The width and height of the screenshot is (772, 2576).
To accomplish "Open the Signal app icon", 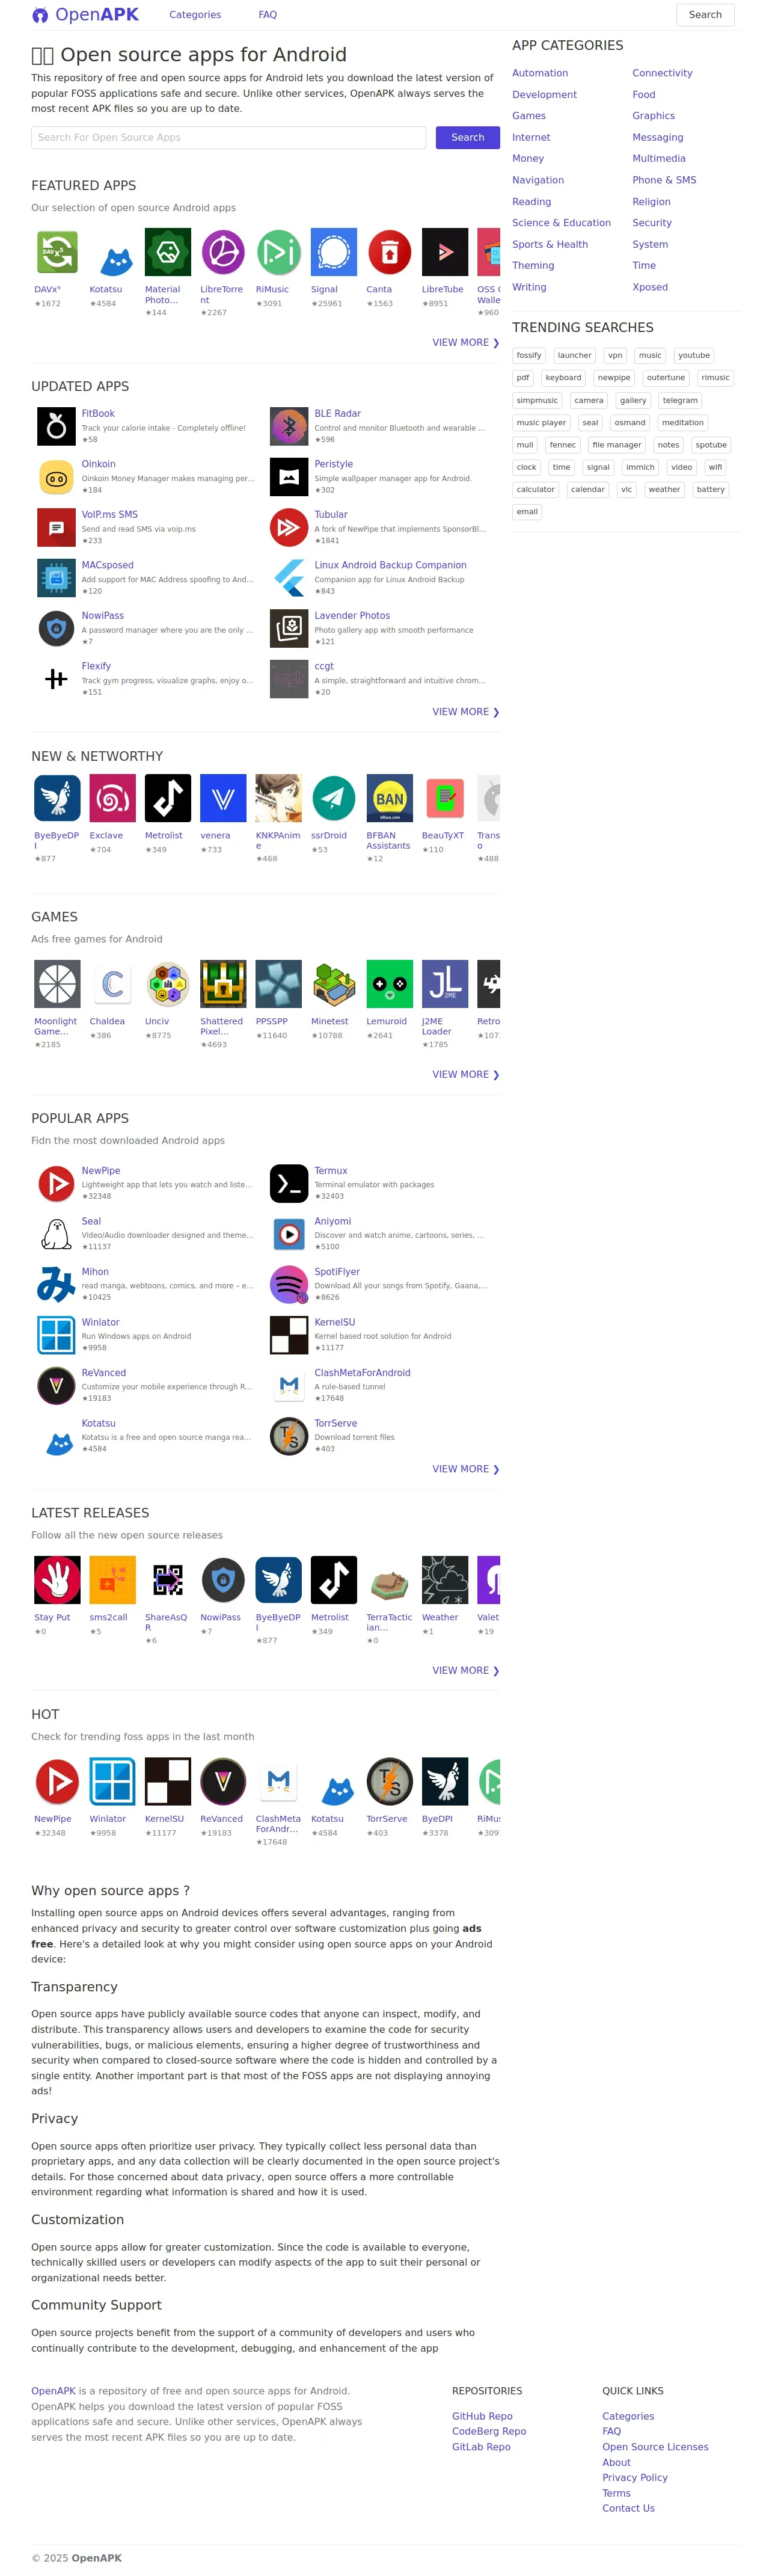I will click(x=333, y=252).
